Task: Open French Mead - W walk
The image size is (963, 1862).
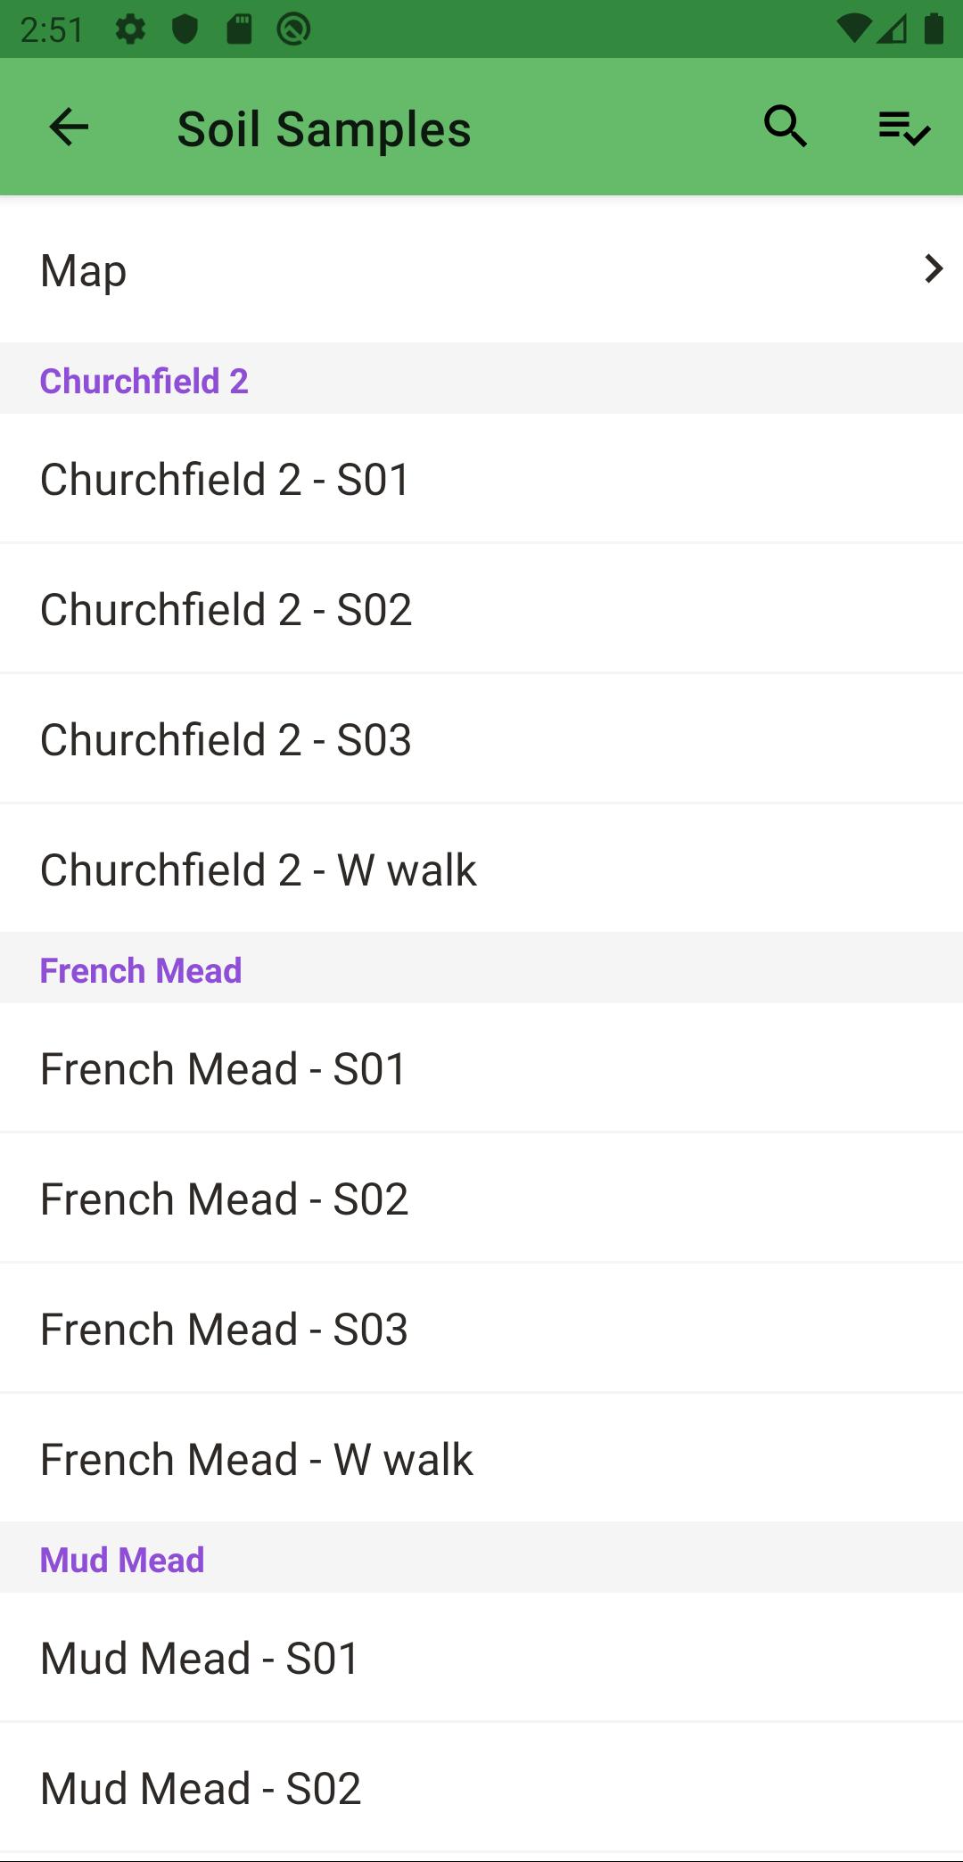Action: tap(481, 1459)
